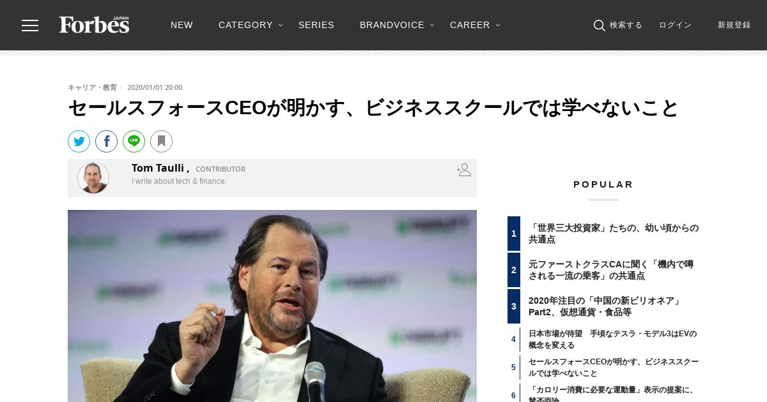767x402 pixels.
Task: Open the hamburger menu icon
Action: coord(30,26)
